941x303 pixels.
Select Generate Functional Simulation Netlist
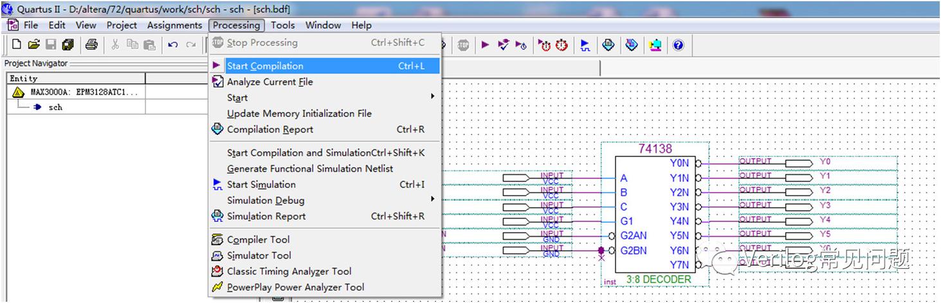point(324,169)
